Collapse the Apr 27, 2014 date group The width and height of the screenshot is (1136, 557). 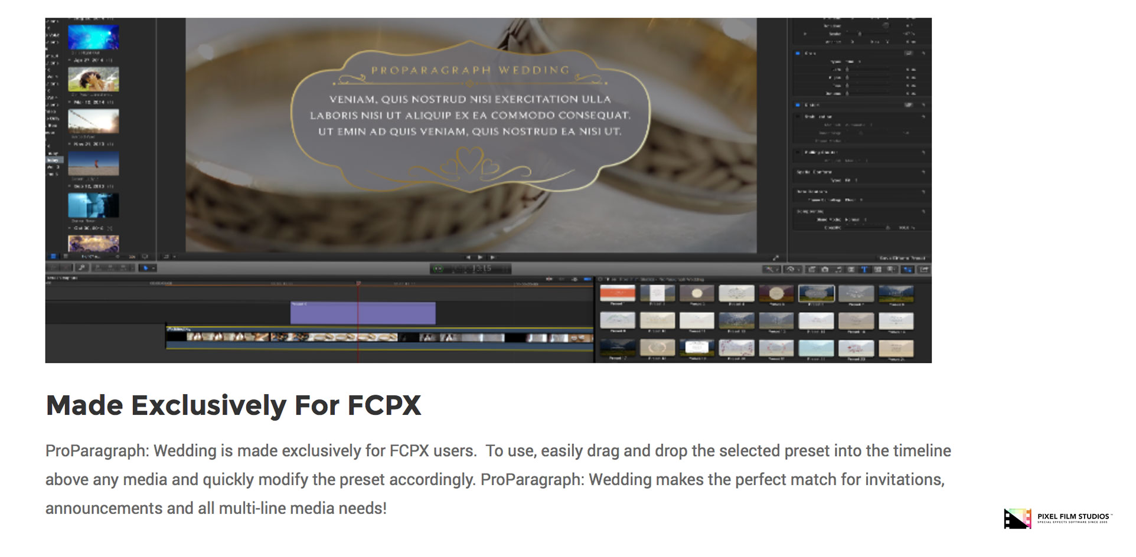pyautogui.click(x=70, y=60)
